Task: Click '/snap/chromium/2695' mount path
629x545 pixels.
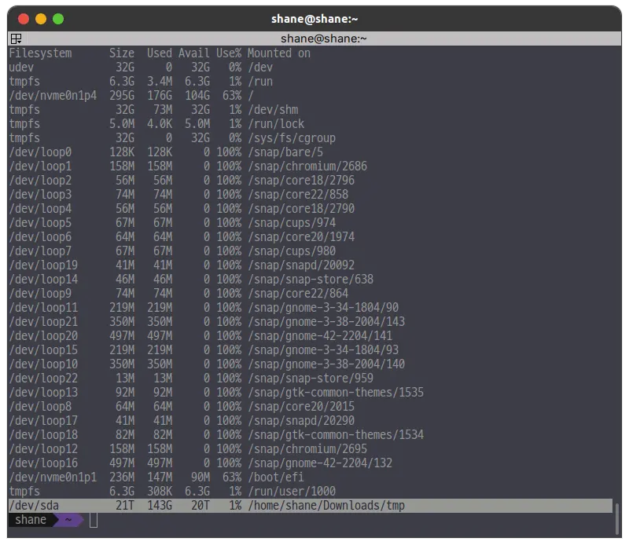Action: click(x=307, y=448)
